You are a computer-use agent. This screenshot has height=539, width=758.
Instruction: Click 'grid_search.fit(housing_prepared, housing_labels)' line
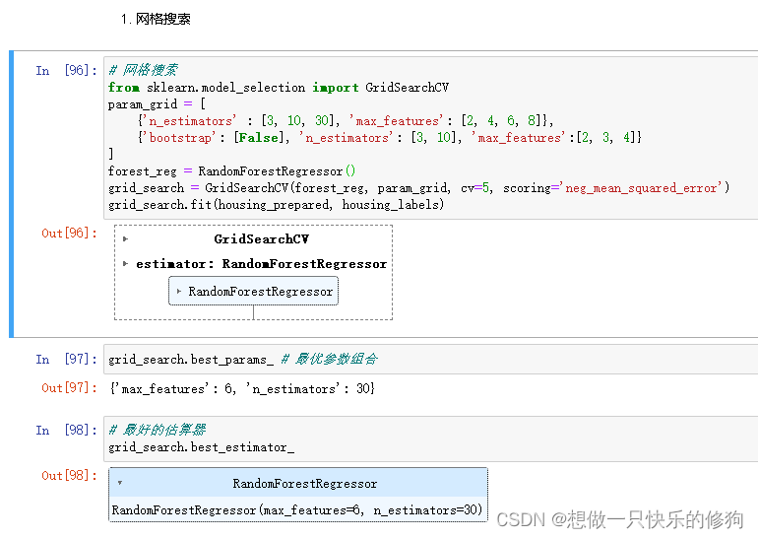click(x=276, y=205)
